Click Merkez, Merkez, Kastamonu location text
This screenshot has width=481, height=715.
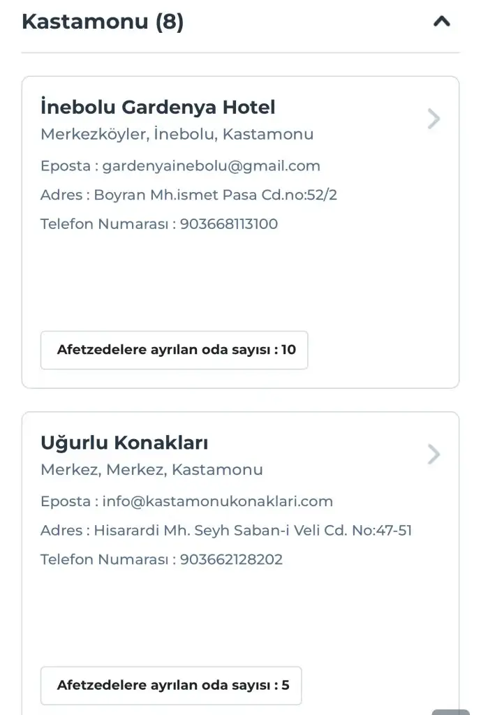coord(151,469)
